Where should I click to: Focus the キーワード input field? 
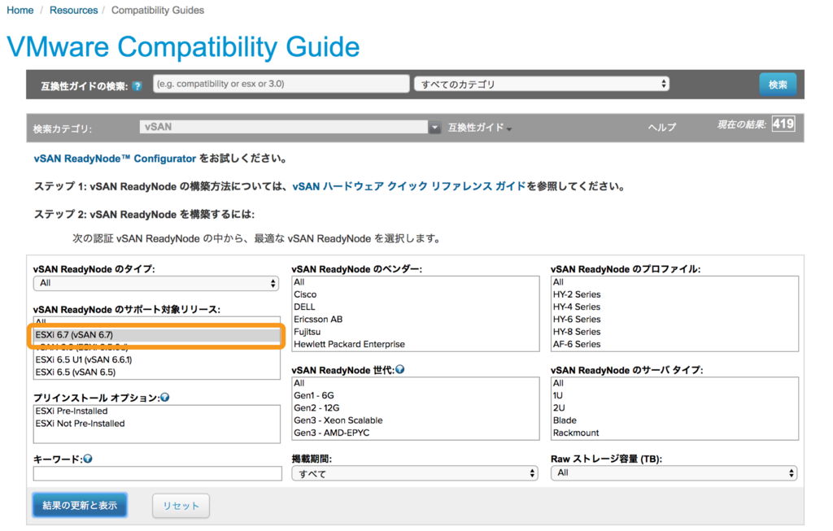[157, 473]
